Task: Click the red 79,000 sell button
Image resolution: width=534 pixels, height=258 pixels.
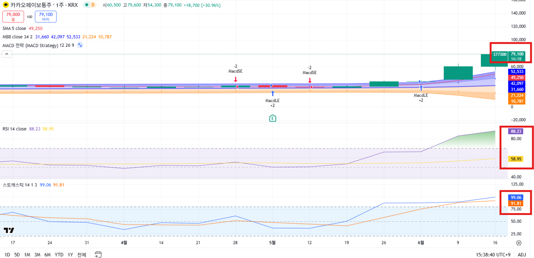Action: (x=13, y=16)
